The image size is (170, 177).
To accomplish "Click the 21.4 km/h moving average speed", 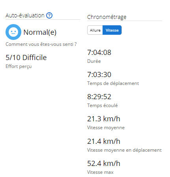I will [104, 141].
